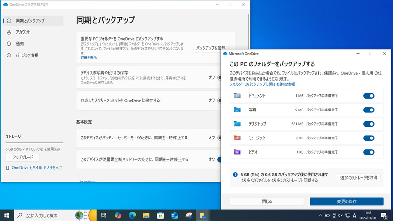Image resolution: width=393 pixels, height=221 pixels.
Task: Open Copilot from the taskbar
Action: (118, 215)
